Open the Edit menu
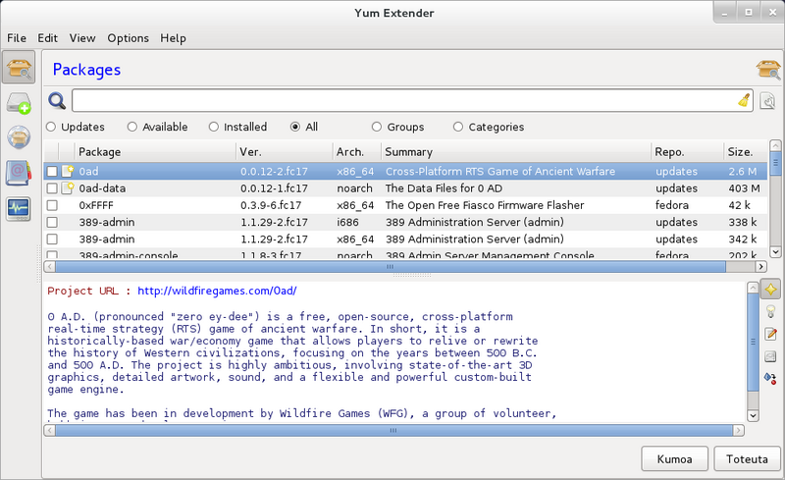The height and width of the screenshot is (480, 785). [x=47, y=38]
